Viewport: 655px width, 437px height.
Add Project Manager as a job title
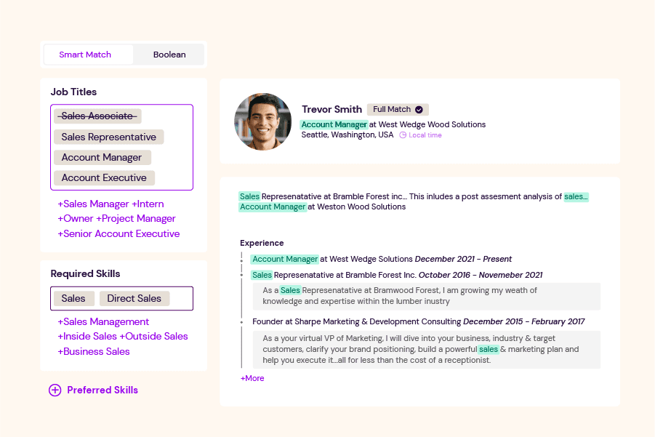coord(138,218)
